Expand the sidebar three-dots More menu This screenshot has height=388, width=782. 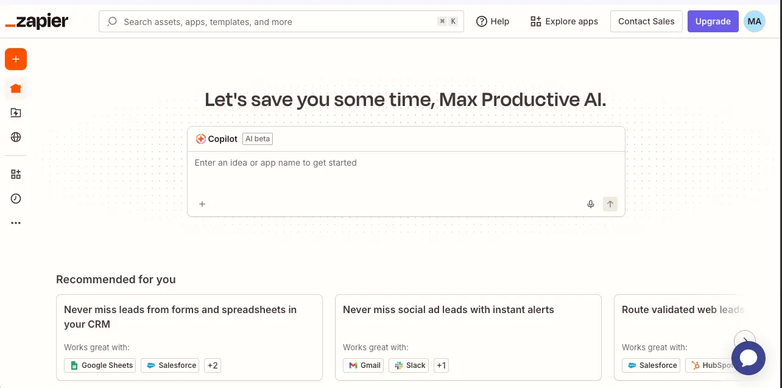pos(16,223)
